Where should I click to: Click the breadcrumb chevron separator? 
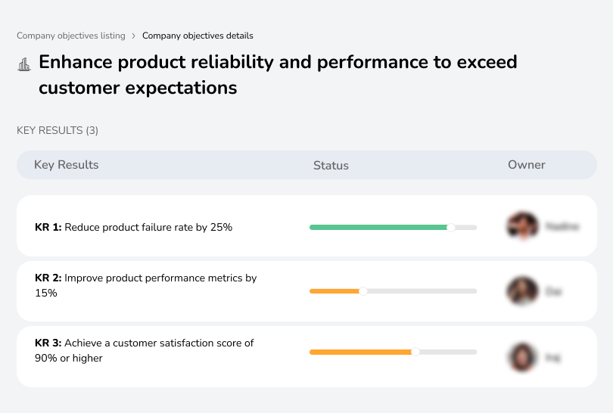(134, 36)
